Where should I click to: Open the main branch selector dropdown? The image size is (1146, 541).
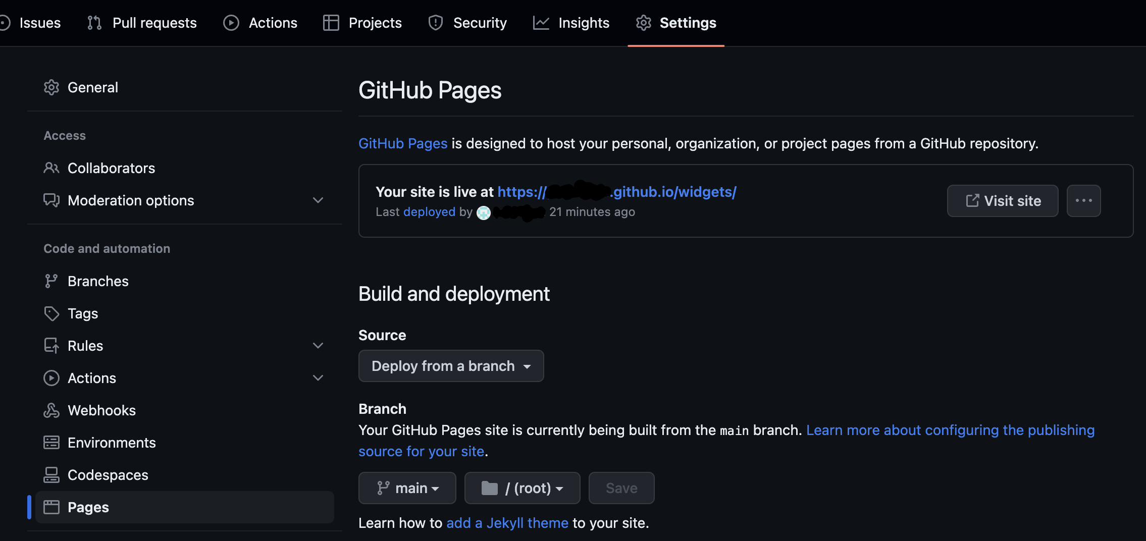pos(407,488)
